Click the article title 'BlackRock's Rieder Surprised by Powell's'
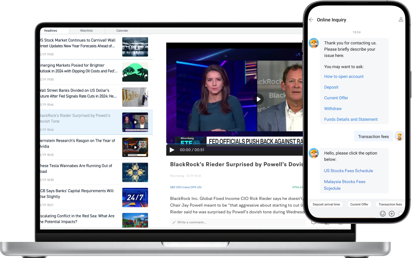The image size is (412, 258). (236, 164)
